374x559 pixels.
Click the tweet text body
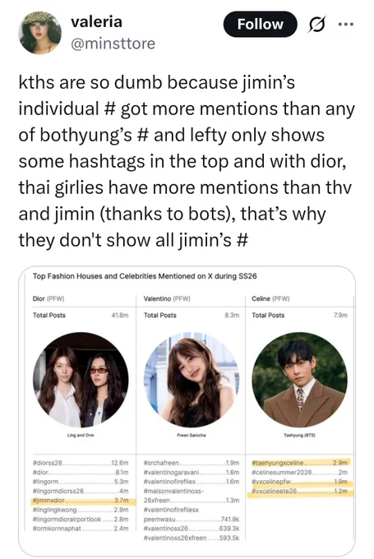pyautogui.click(x=187, y=161)
